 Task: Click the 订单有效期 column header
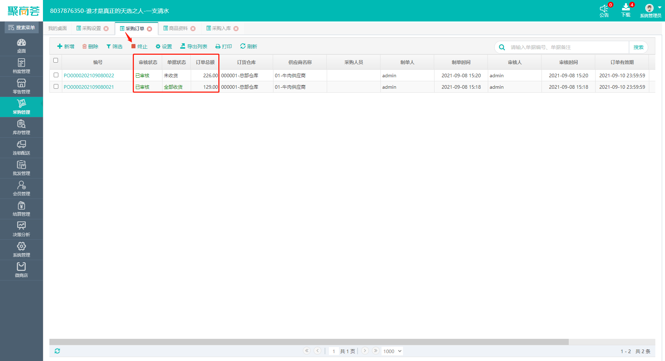pos(622,62)
